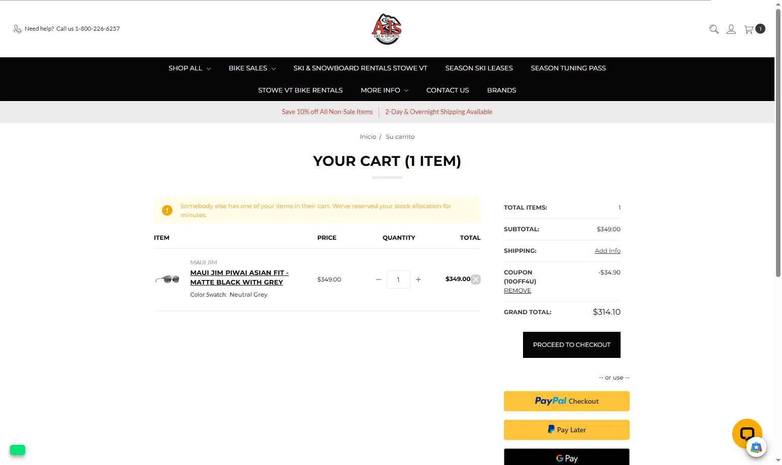Click the blue star badge icon
Image resolution: width=782 pixels, height=465 pixels.
[756, 447]
